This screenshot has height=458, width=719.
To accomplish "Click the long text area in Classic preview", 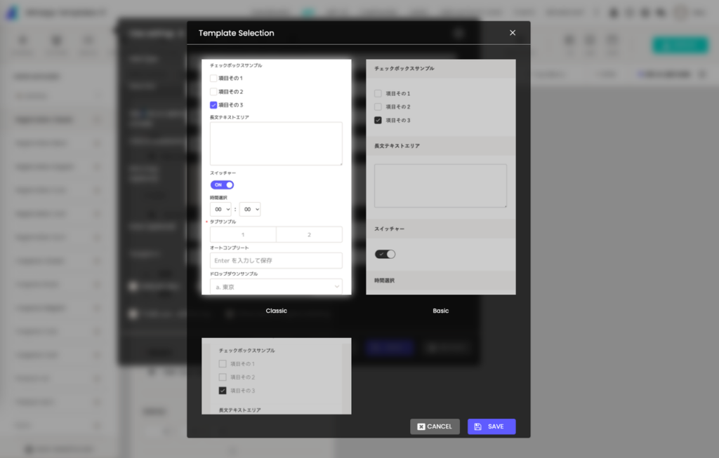I will click(x=276, y=144).
